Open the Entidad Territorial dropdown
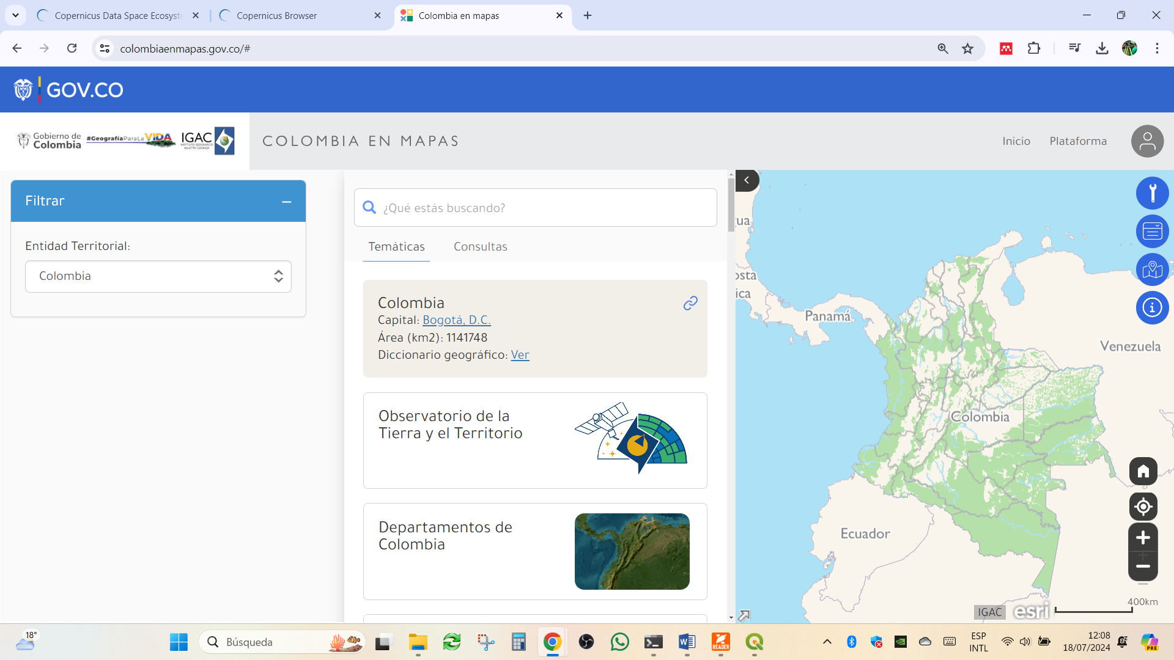This screenshot has width=1174, height=660. (158, 276)
